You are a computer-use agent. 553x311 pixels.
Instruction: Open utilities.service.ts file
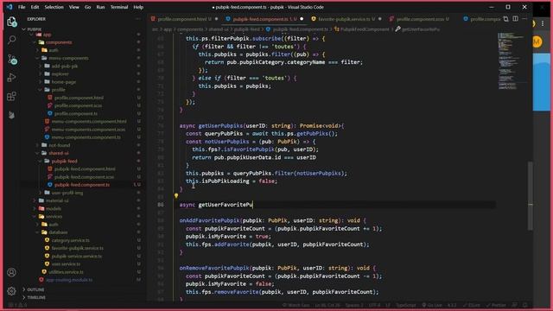click(66, 272)
